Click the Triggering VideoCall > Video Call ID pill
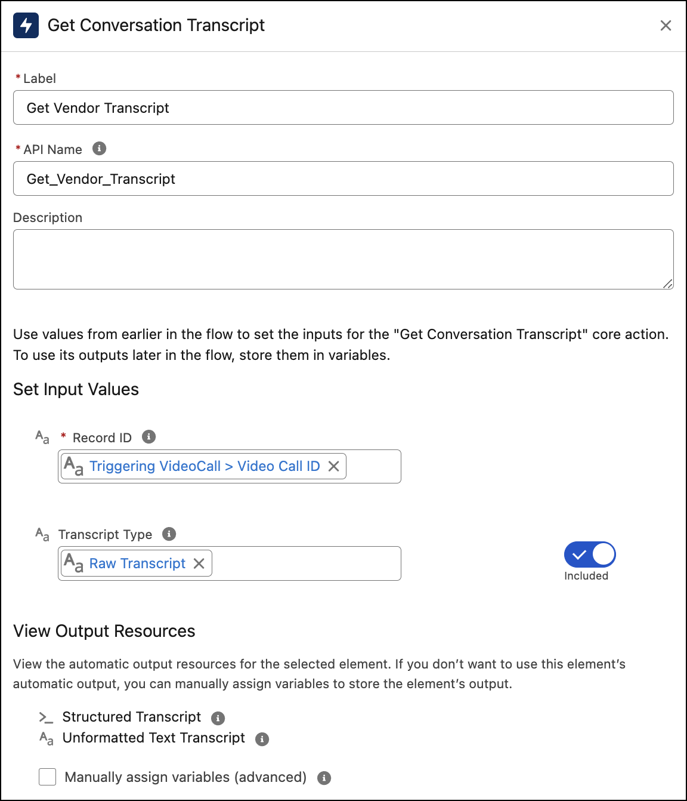The width and height of the screenshot is (687, 801). coord(204,466)
